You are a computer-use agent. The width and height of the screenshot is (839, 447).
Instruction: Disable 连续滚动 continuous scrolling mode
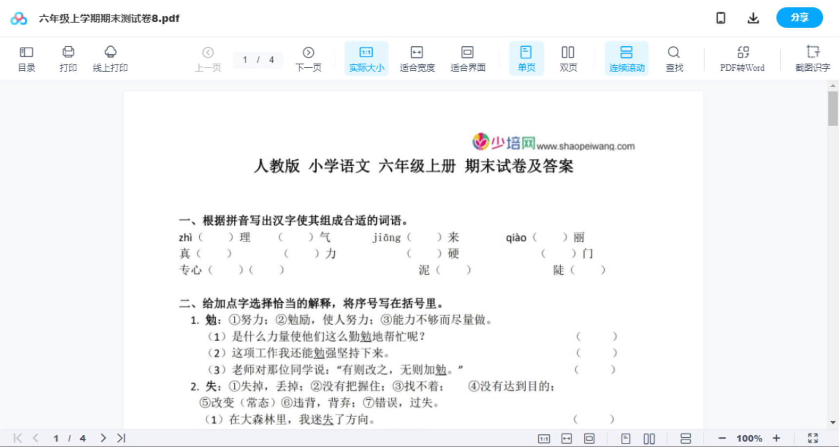pyautogui.click(x=627, y=58)
